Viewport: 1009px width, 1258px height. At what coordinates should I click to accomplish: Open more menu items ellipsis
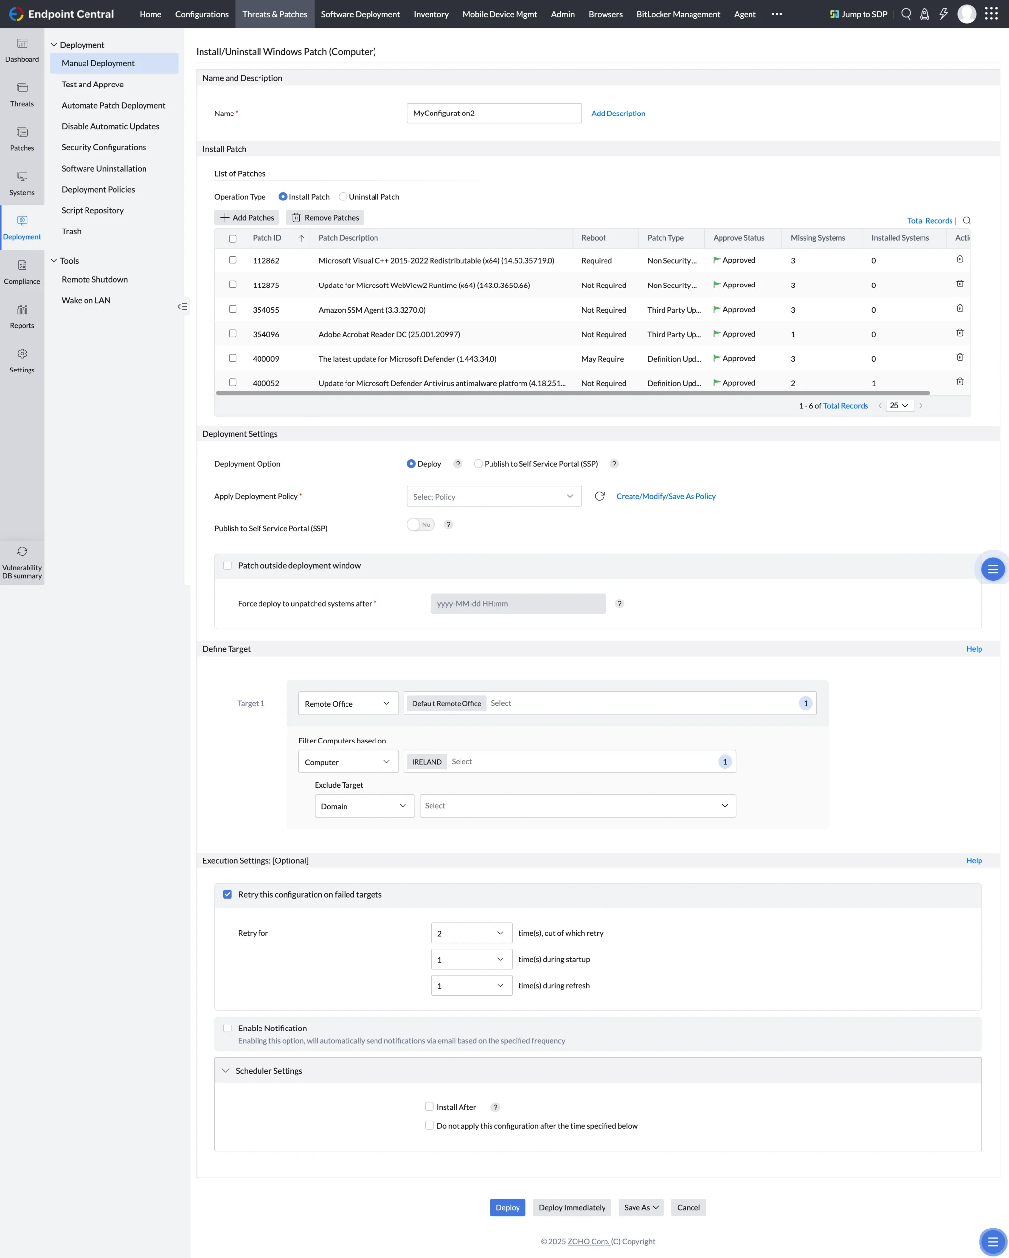click(x=777, y=14)
